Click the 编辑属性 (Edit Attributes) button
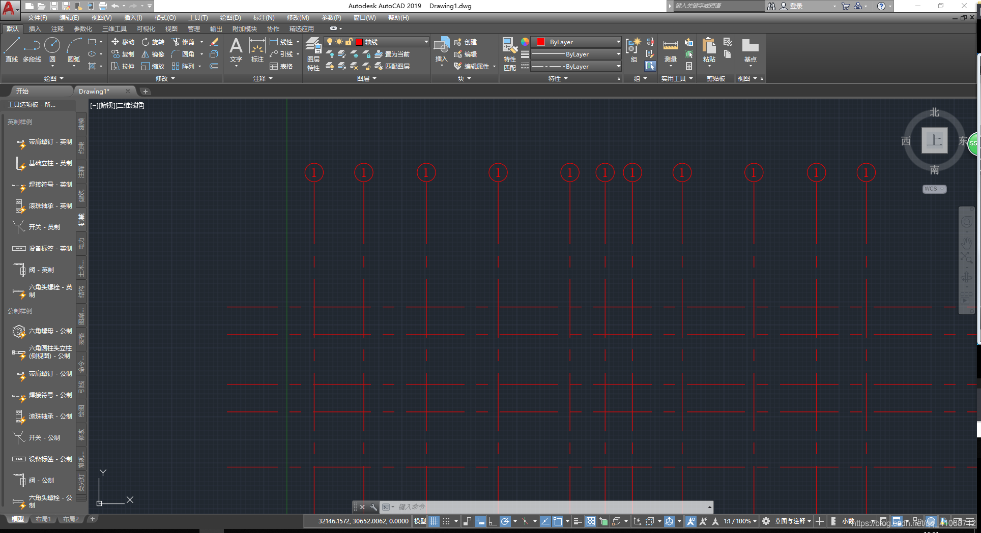 pyautogui.click(x=472, y=66)
